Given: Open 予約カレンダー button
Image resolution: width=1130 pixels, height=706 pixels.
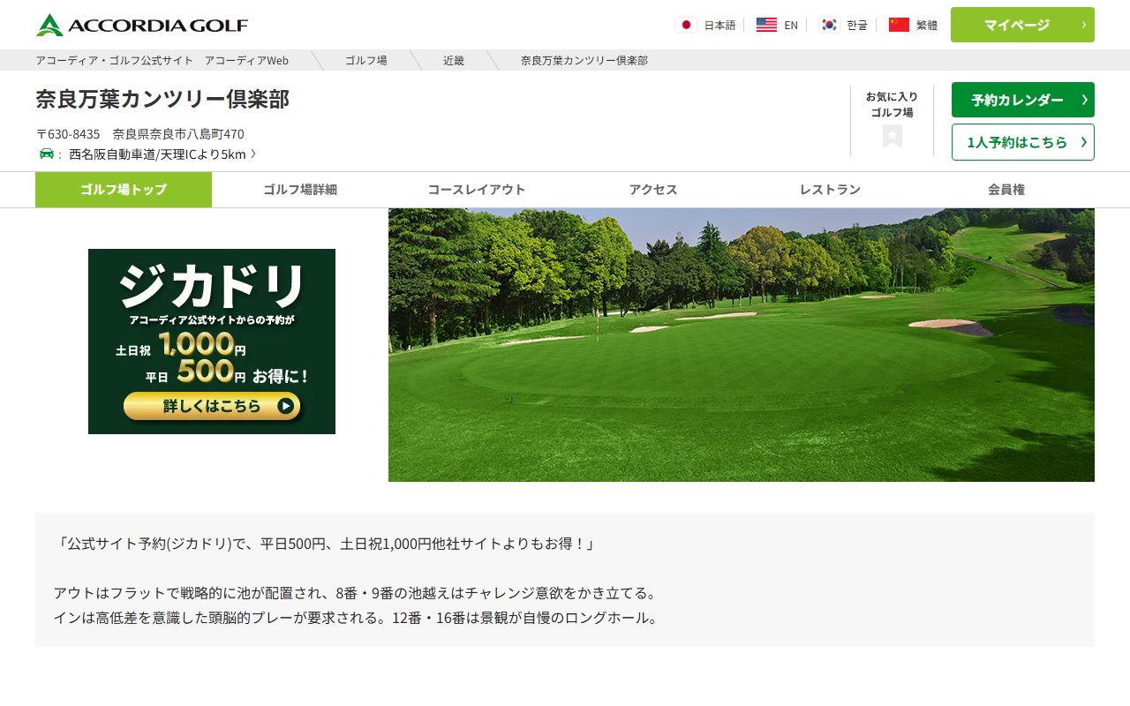Looking at the screenshot, I should pos(1022,100).
